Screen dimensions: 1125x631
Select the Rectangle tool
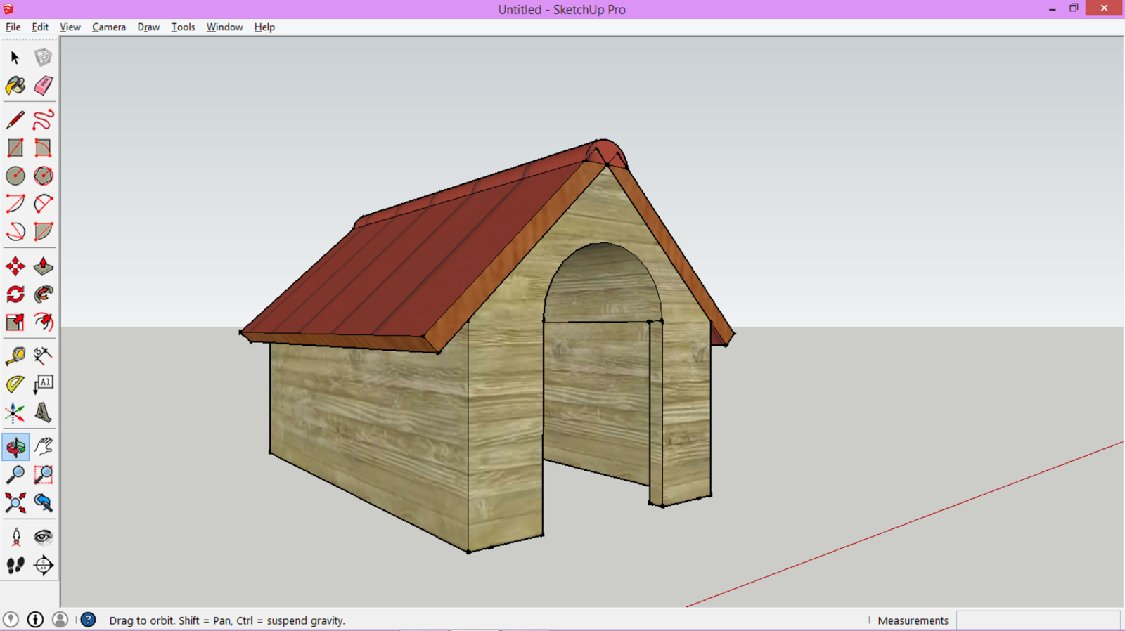coord(15,148)
